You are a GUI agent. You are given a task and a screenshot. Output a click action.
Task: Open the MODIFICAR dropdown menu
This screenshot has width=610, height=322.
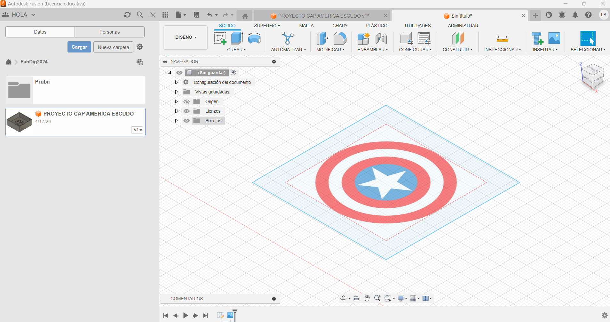(330, 50)
